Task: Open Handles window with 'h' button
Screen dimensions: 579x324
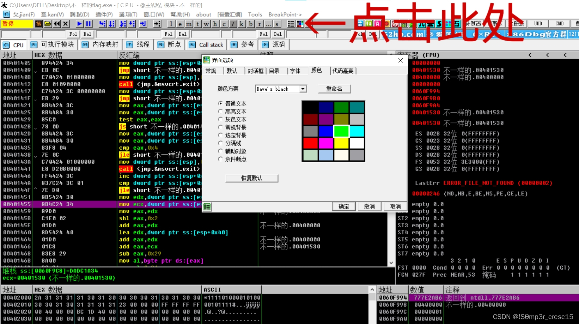Action: 215,24
